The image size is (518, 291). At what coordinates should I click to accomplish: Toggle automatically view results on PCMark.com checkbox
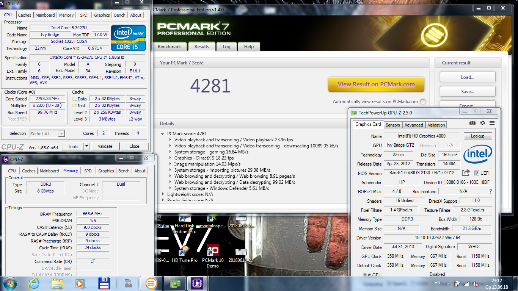pos(422,102)
